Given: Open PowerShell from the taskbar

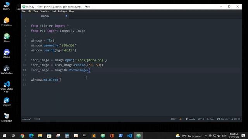Looking at the screenshot, I should coord(121,136).
